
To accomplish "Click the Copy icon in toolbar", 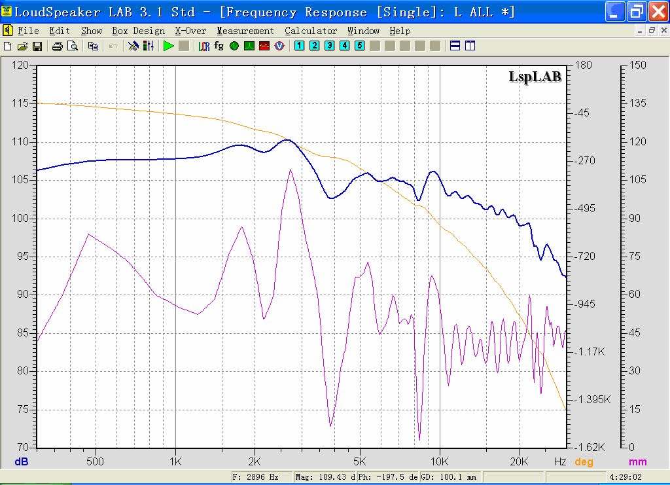I will [93, 46].
